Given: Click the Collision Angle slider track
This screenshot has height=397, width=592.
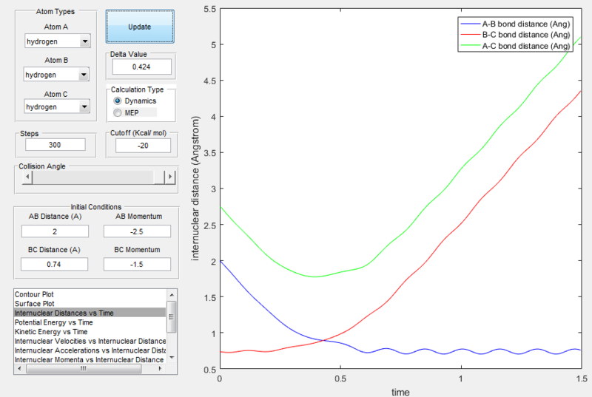Looking at the screenshot, I should 98,177.
